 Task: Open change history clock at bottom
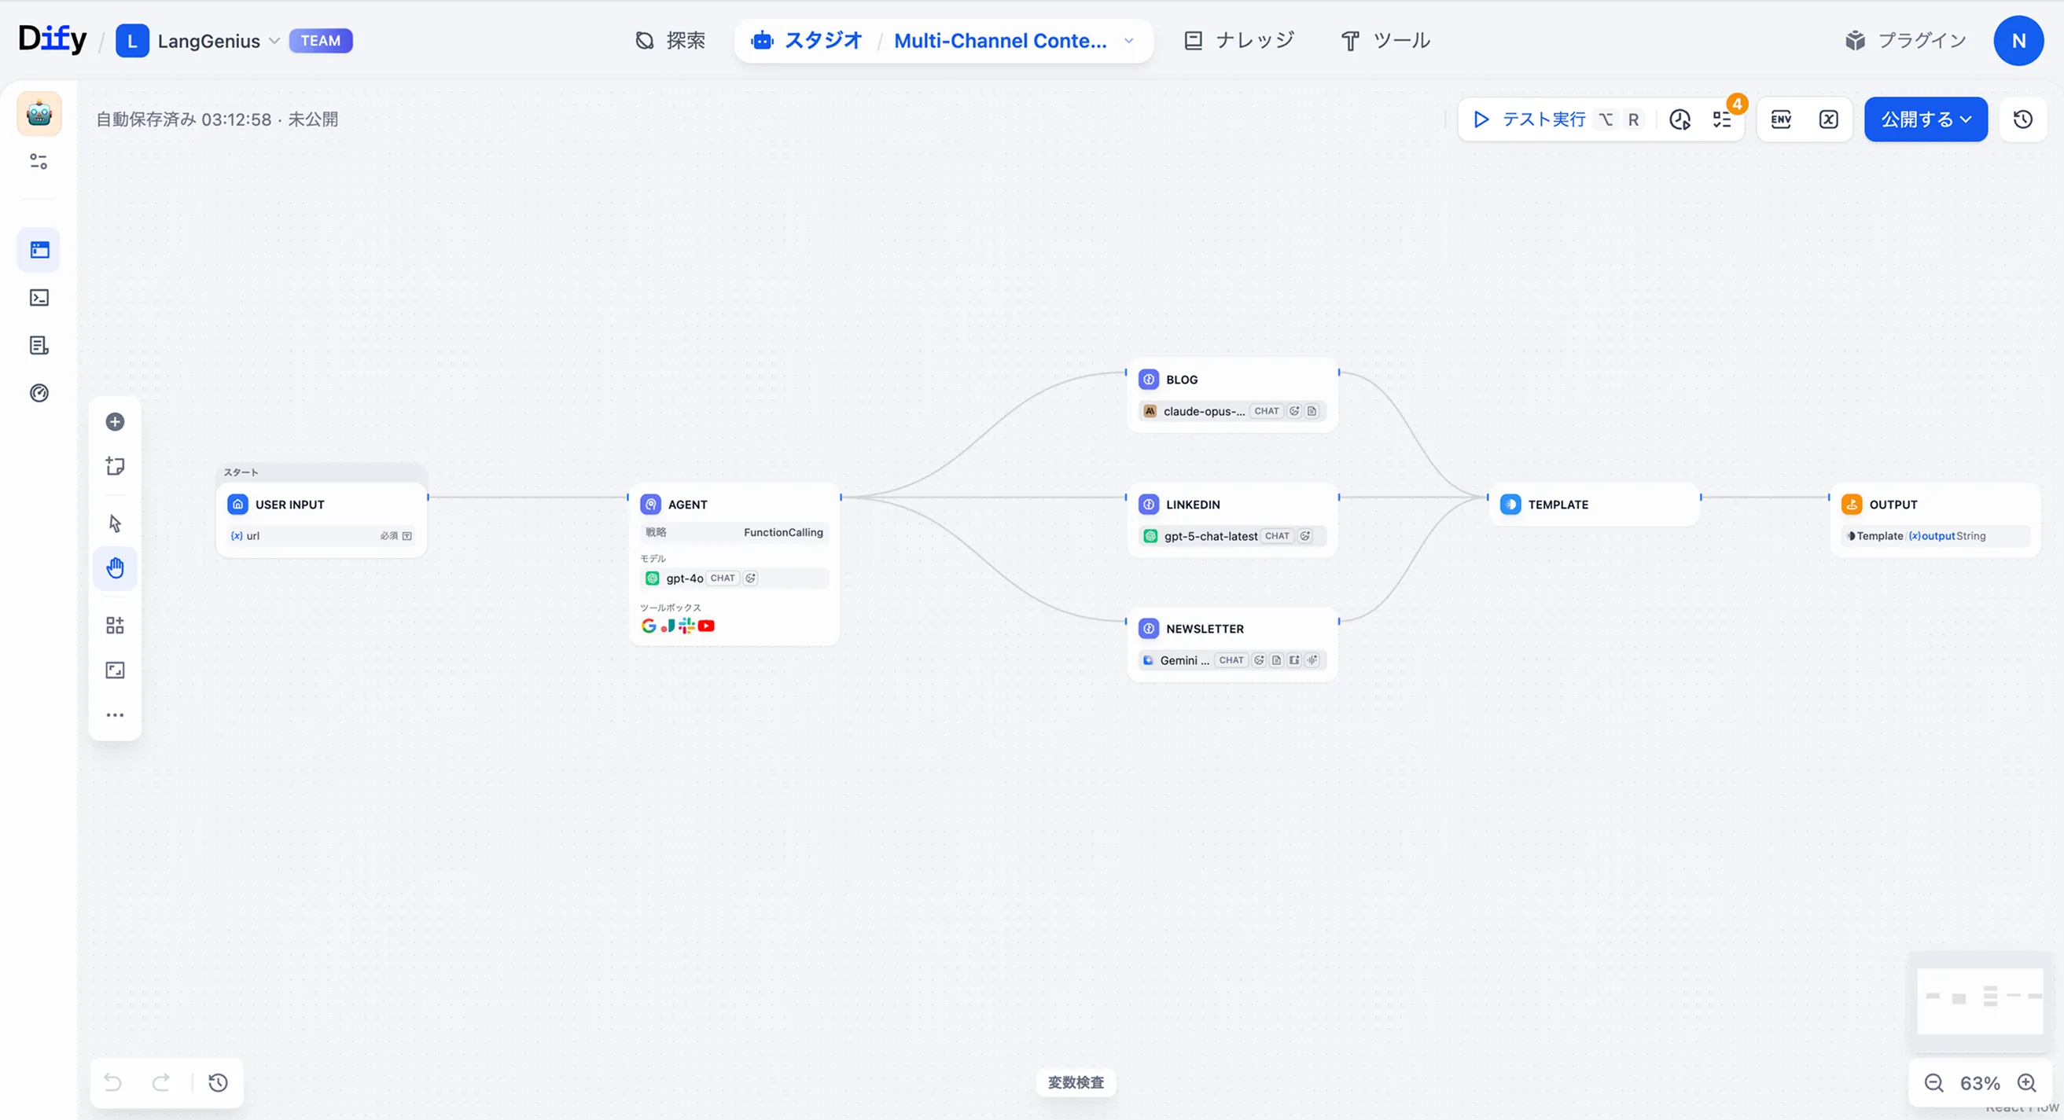click(x=218, y=1083)
